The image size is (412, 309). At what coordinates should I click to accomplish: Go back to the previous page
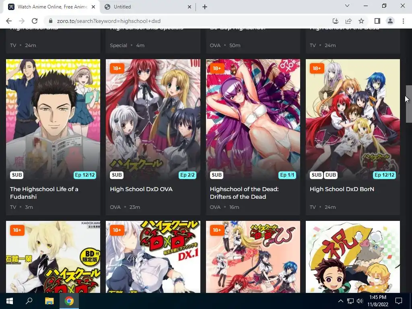tap(9, 21)
